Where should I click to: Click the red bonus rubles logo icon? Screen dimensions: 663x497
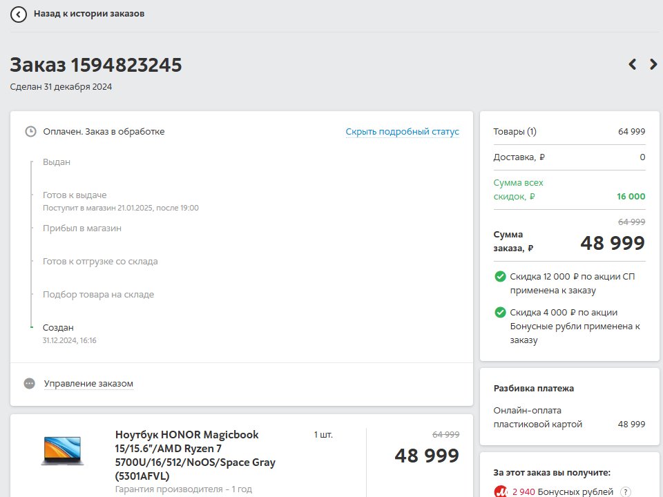point(501,491)
